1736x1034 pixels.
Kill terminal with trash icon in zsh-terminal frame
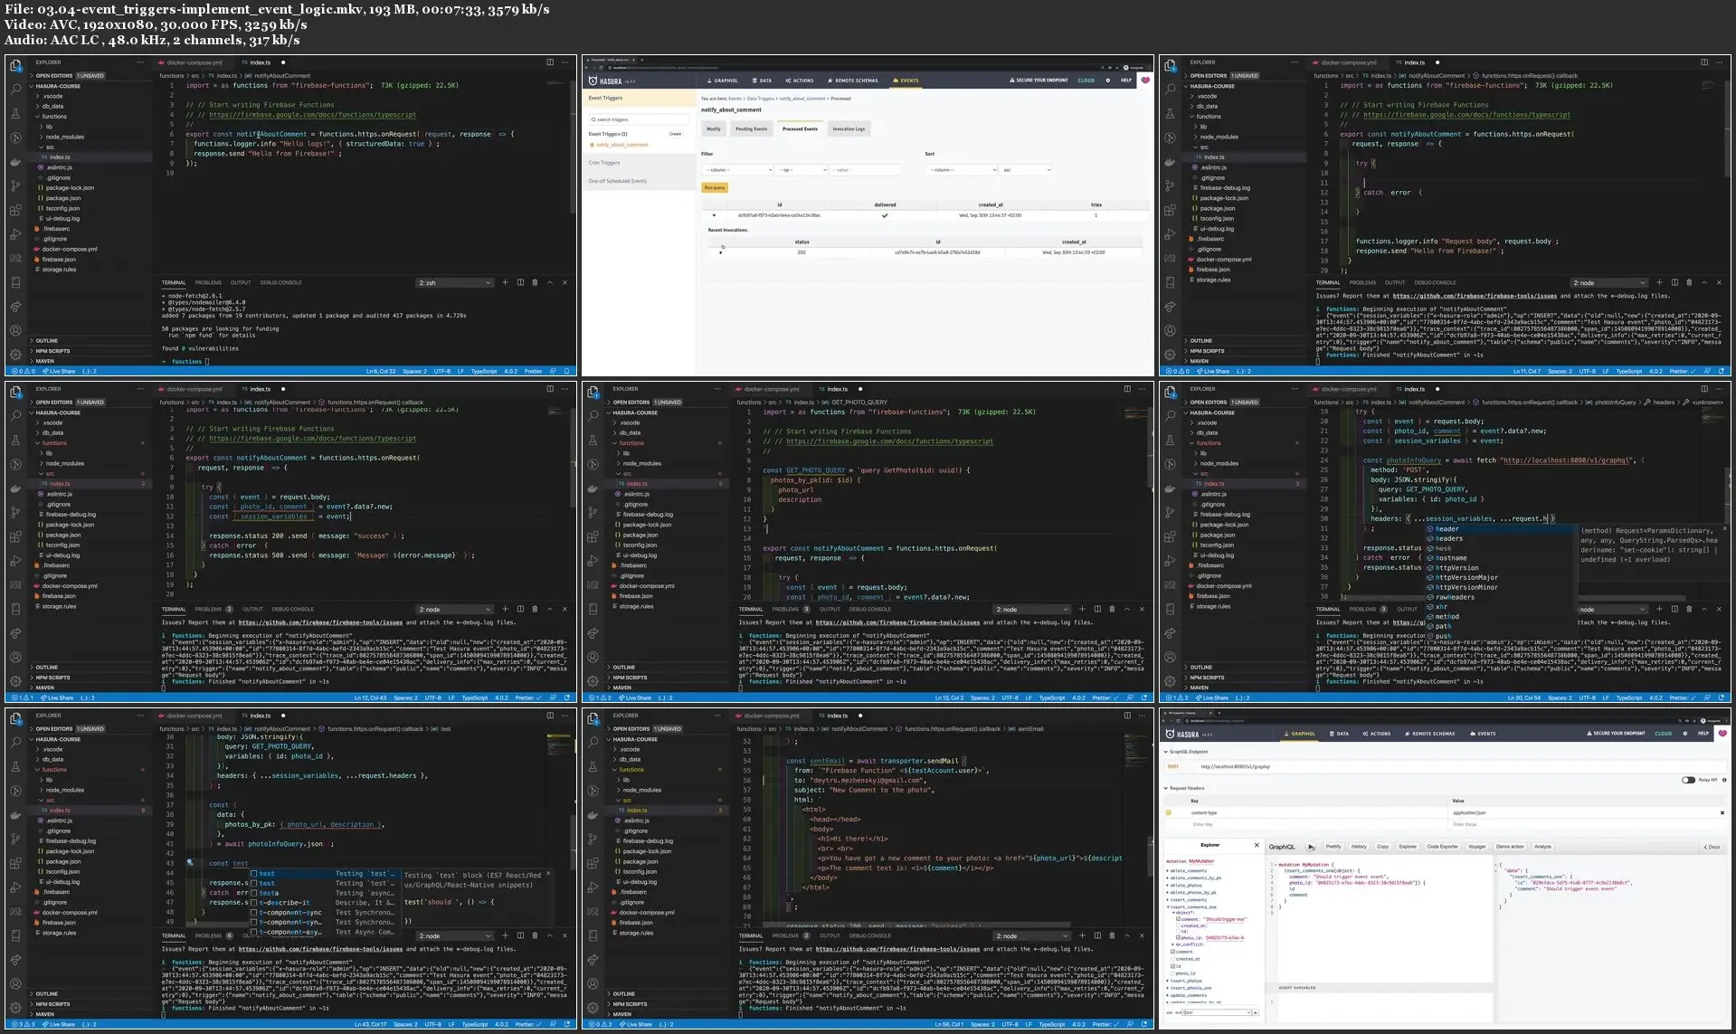point(535,282)
